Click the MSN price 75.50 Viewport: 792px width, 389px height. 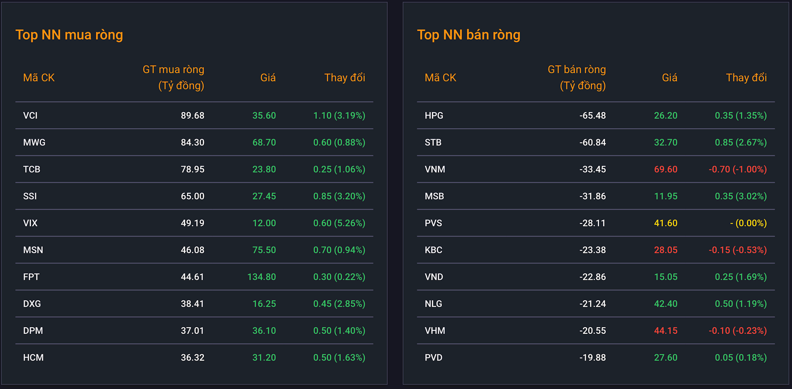pos(264,250)
